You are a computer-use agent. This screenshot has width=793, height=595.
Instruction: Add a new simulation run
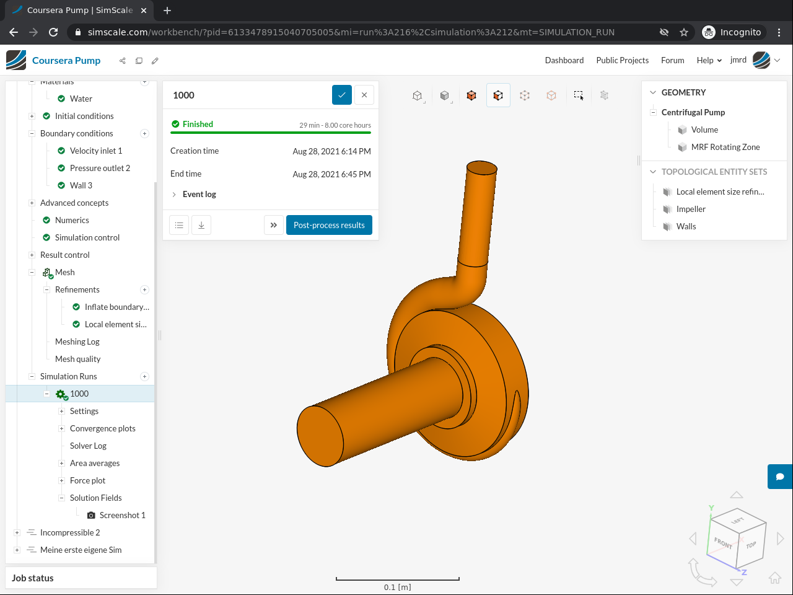[x=144, y=376]
